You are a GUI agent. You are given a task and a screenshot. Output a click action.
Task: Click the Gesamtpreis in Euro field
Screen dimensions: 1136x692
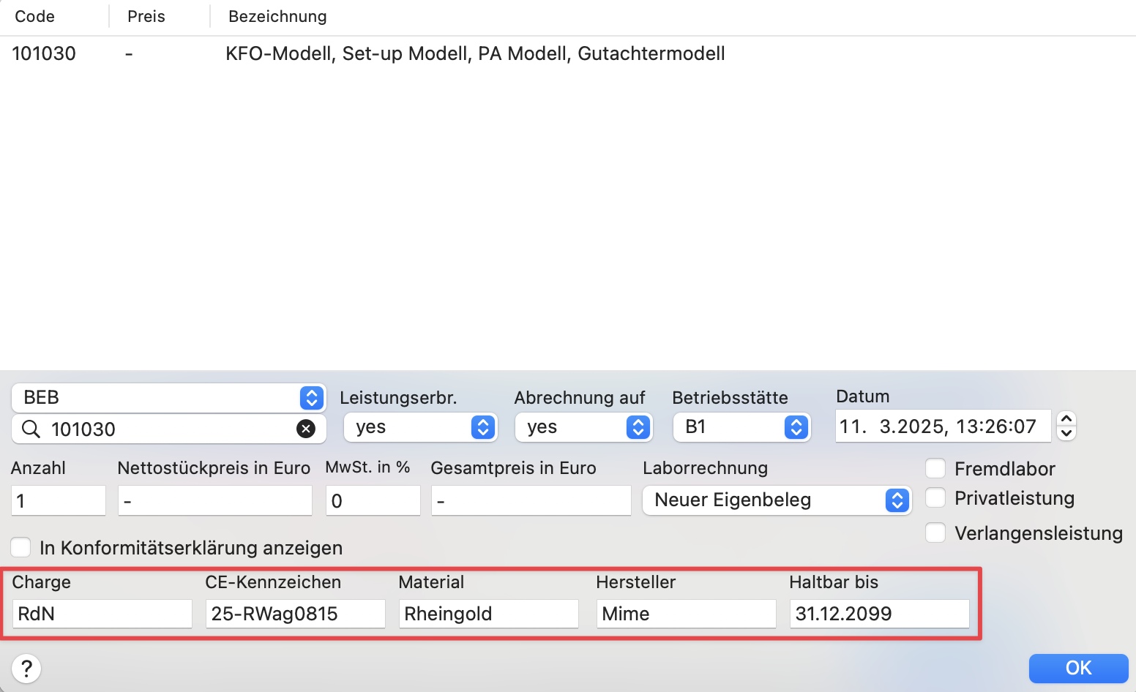point(531,500)
